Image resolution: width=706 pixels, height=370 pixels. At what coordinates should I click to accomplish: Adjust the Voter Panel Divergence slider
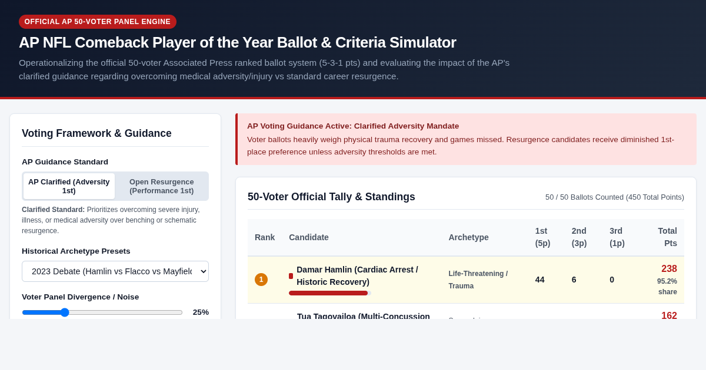pos(102,312)
